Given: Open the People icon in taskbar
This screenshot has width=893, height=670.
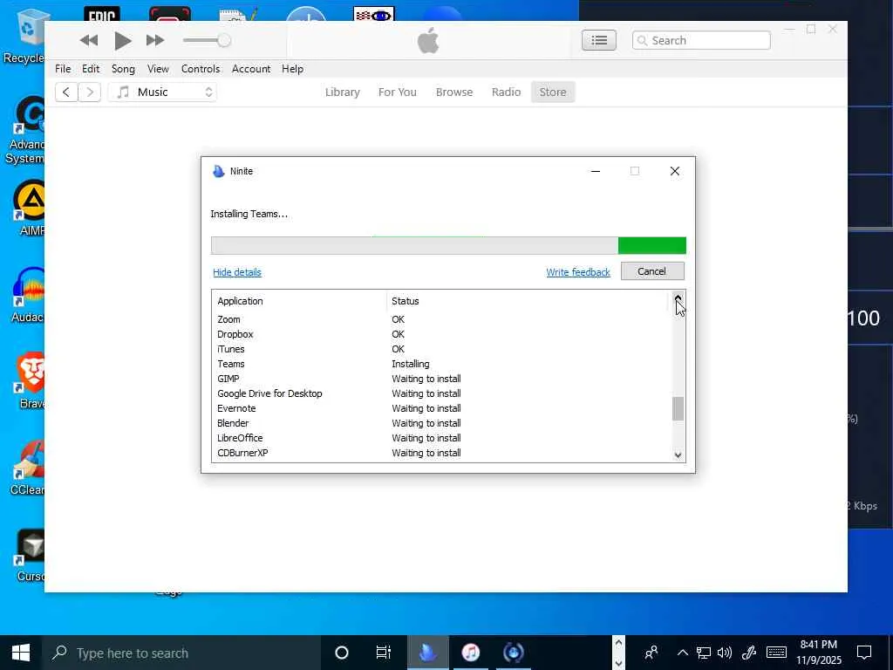Looking at the screenshot, I should (x=652, y=653).
